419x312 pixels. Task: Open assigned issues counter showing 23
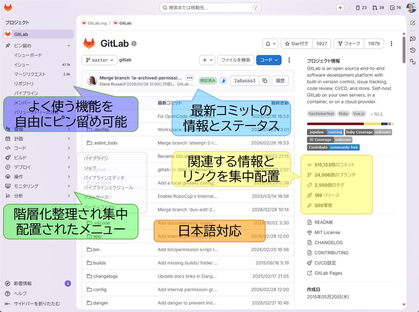point(361,8)
